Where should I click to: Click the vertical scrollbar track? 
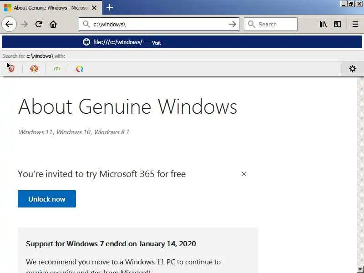(360, 172)
